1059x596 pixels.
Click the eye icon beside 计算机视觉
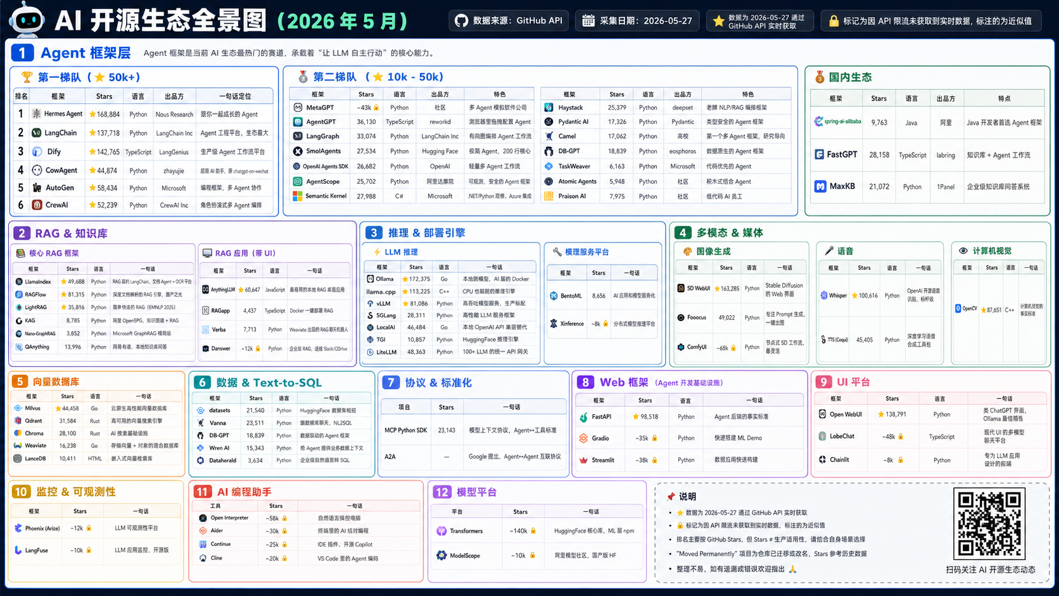pos(963,251)
